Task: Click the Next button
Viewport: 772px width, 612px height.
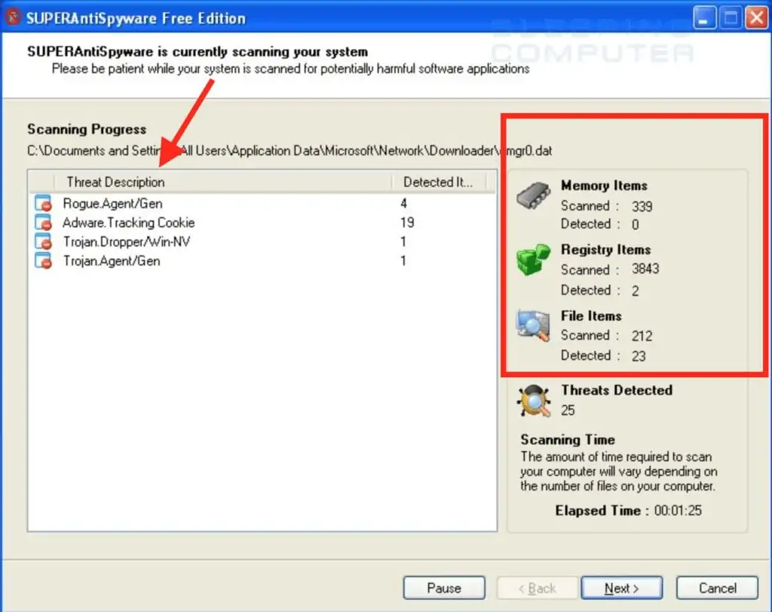Action: [622, 588]
